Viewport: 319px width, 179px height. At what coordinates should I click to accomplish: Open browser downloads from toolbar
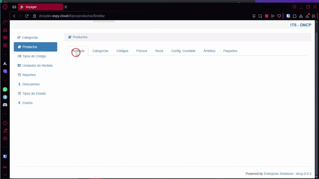click(x=307, y=16)
